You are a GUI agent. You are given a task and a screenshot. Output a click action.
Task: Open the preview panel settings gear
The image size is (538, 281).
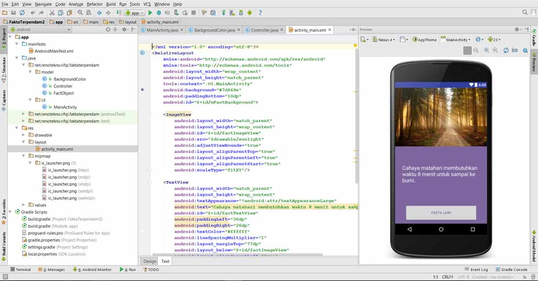click(x=517, y=30)
